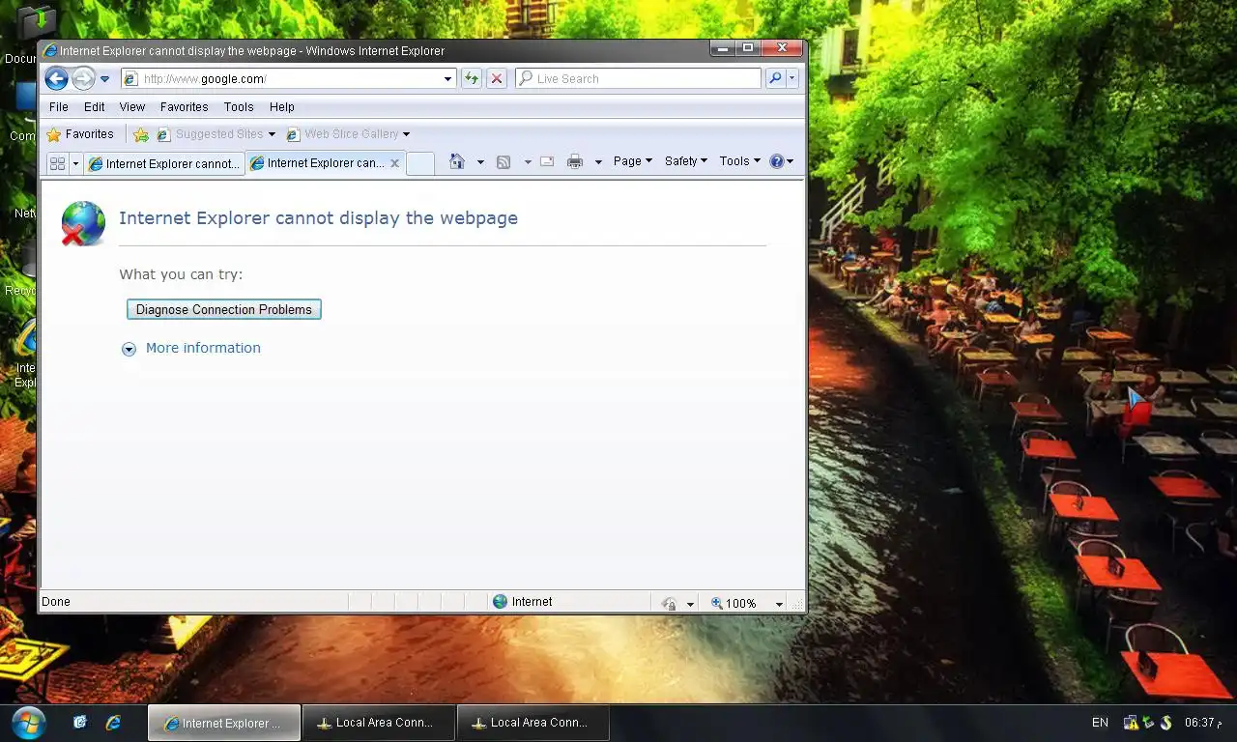Click the Home icon in the command bar
Screen dimensions: 1237x742
(457, 161)
